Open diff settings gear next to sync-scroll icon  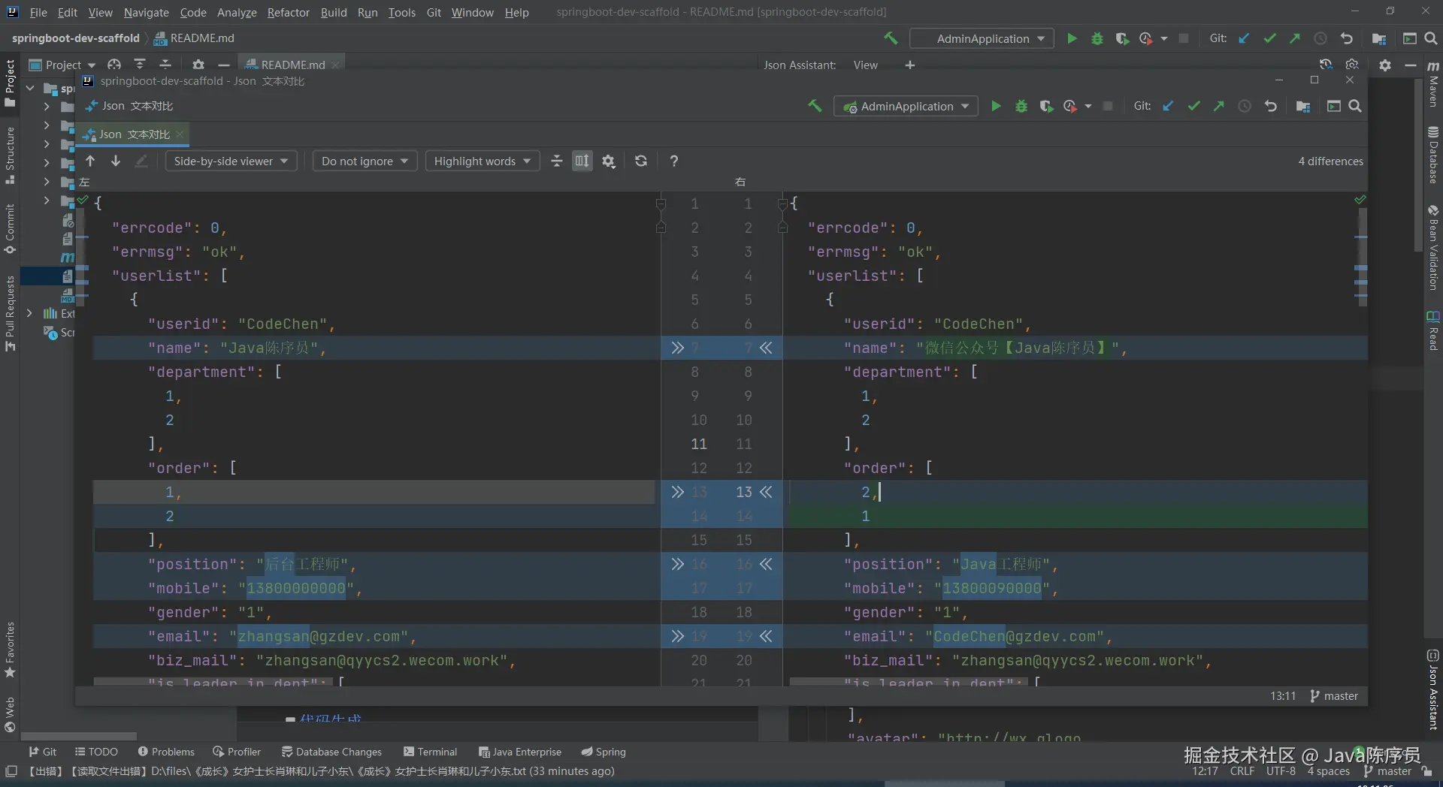(x=609, y=161)
